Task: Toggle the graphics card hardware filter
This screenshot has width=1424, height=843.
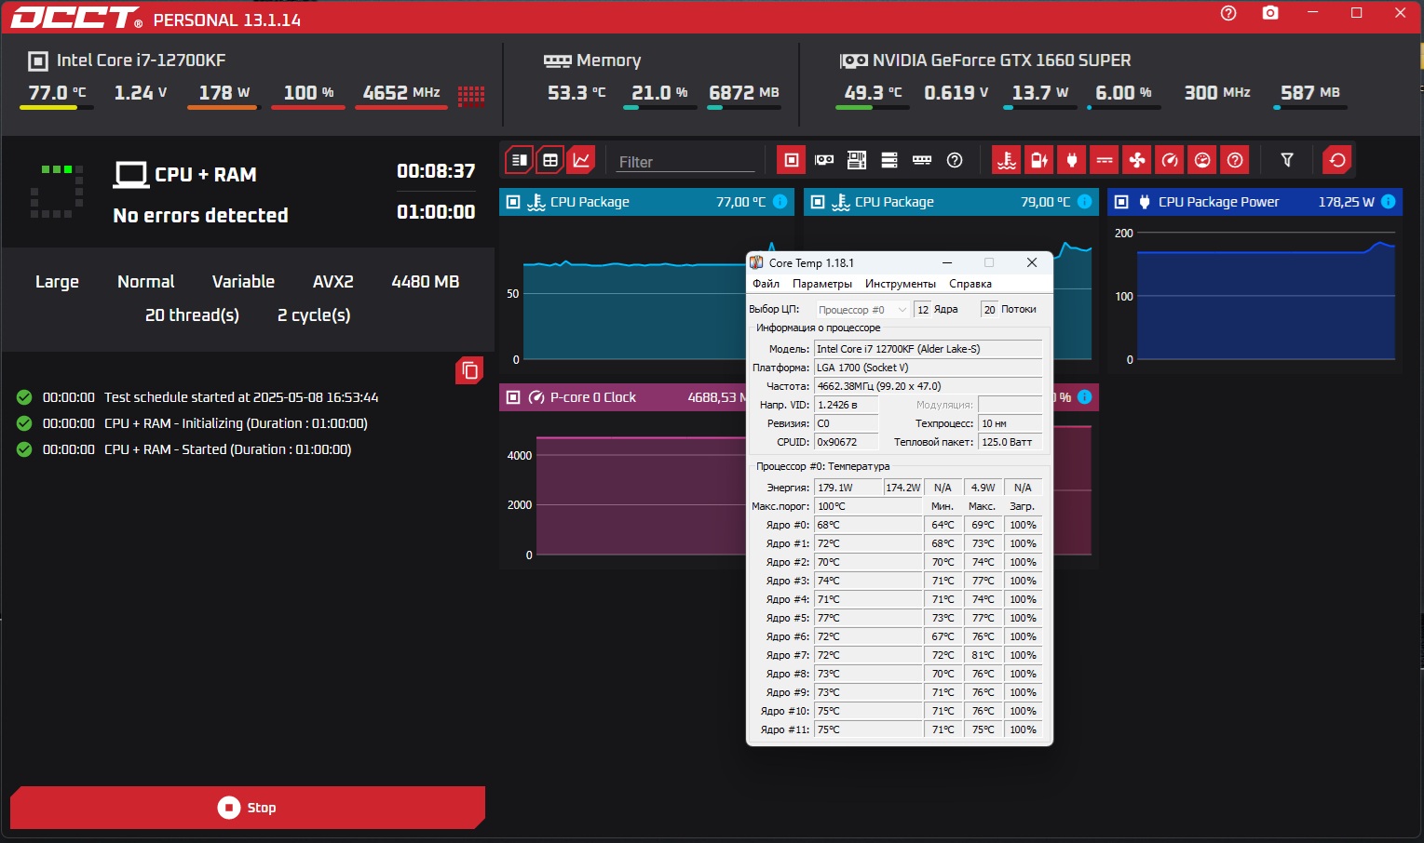Action: pyautogui.click(x=824, y=160)
